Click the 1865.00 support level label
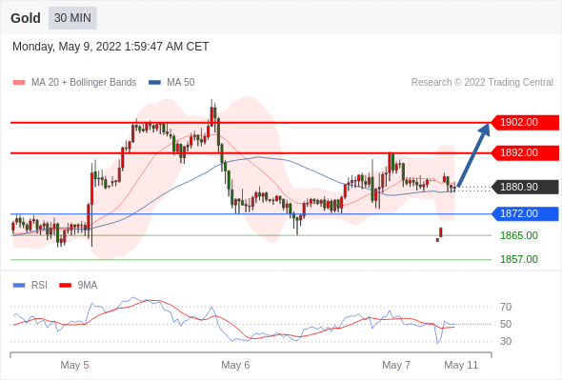The width and height of the screenshot is (562, 381). click(x=519, y=235)
